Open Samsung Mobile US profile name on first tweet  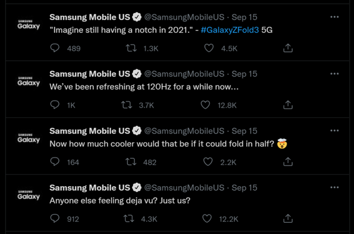(89, 17)
